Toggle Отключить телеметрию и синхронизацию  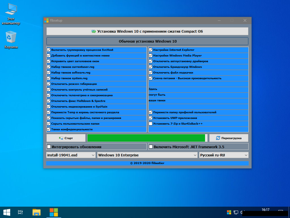[49, 95]
